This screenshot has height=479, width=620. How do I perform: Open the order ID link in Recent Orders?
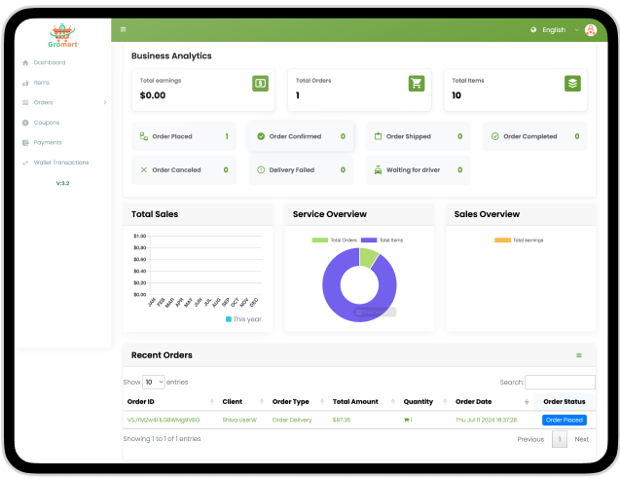point(163,420)
